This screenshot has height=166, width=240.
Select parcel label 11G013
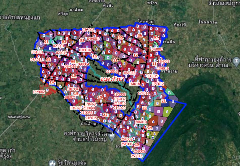pyautogui.click(x=112, y=72)
